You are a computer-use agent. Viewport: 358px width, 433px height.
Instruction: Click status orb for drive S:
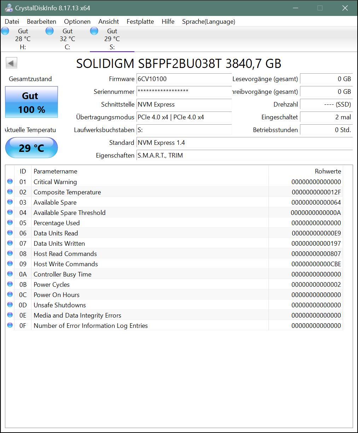94,31
